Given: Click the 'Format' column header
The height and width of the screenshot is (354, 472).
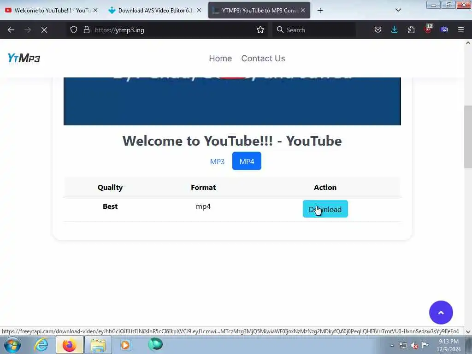Looking at the screenshot, I should pos(203,187).
